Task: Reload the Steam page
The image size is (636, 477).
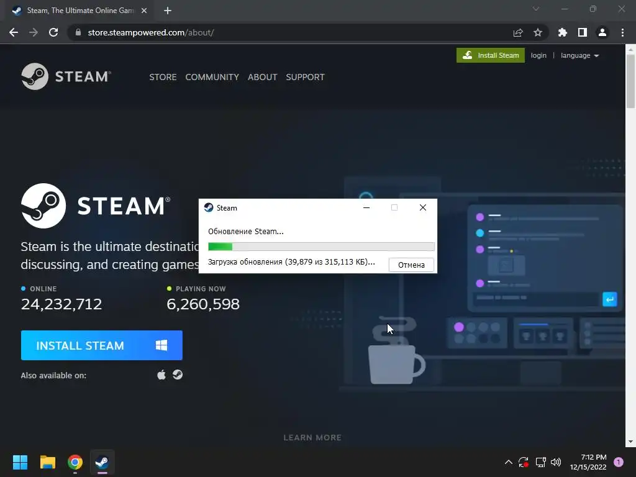Action: coord(53,32)
